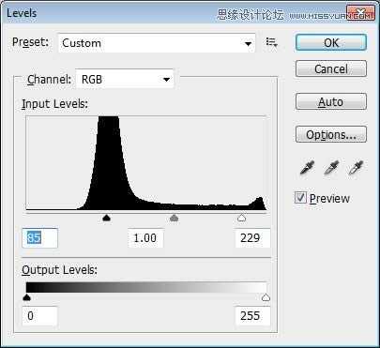Grab the black output levels slider
The image size is (380, 348).
(27, 297)
